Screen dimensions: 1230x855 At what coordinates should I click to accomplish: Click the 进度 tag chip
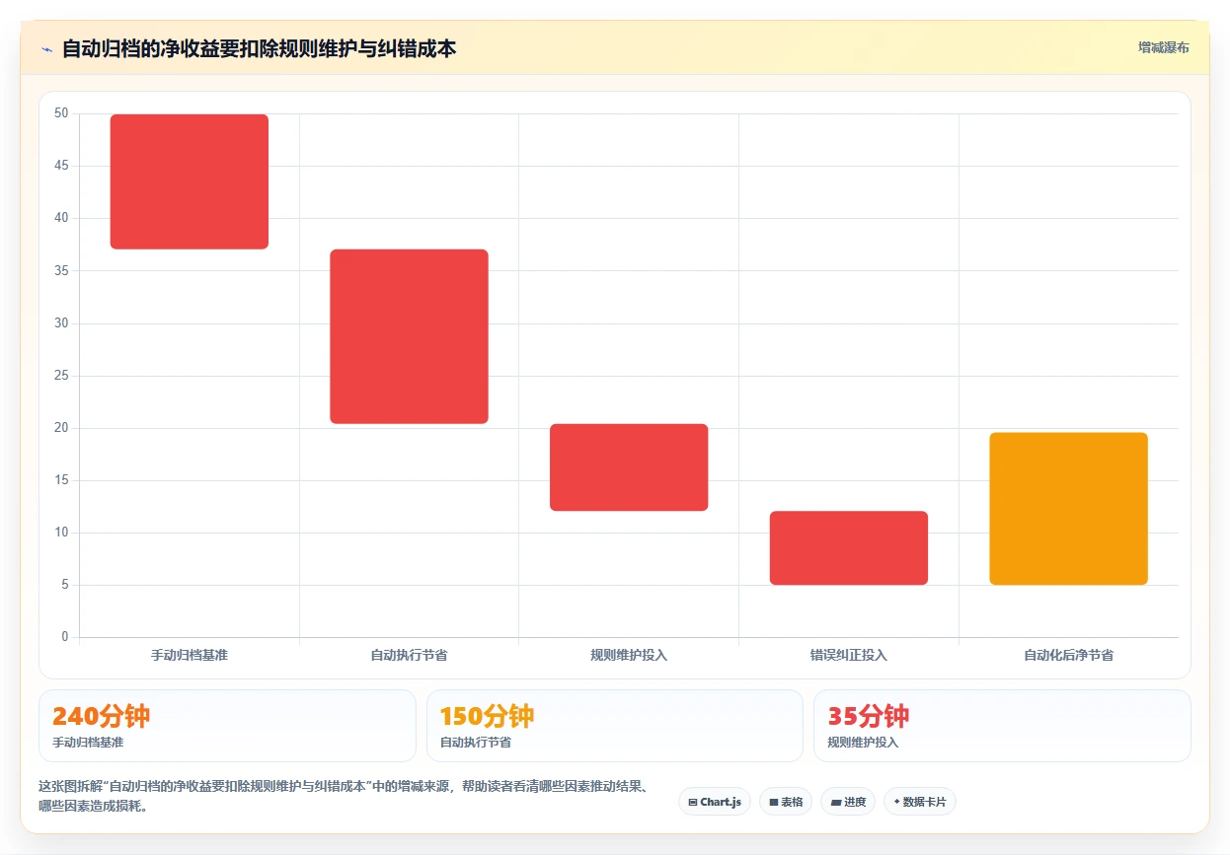(848, 802)
